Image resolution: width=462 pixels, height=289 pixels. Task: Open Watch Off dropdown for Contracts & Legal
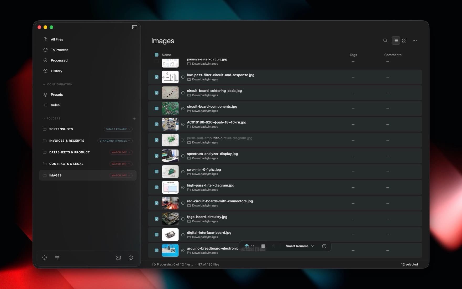click(121, 164)
